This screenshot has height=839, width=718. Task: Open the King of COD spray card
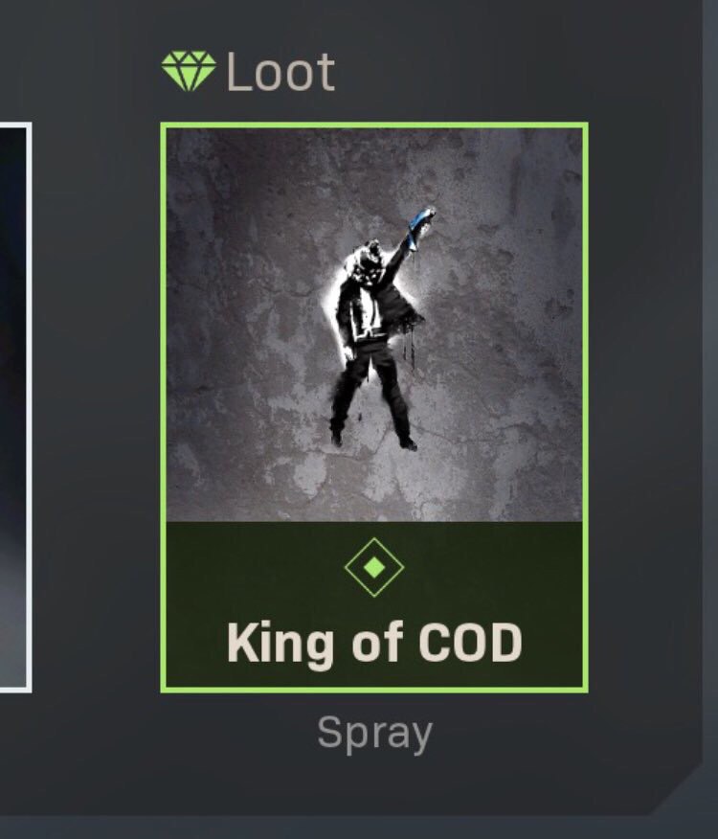tap(374, 408)
